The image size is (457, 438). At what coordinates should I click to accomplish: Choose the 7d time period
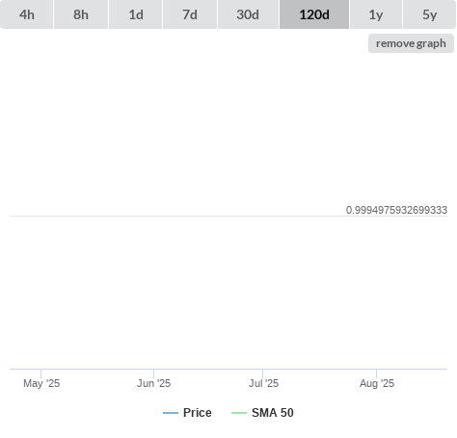tap(190, 14)
